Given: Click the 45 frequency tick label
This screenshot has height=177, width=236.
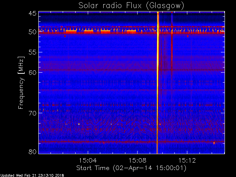Looking at the screenshot, I should (x=32, y=13).
